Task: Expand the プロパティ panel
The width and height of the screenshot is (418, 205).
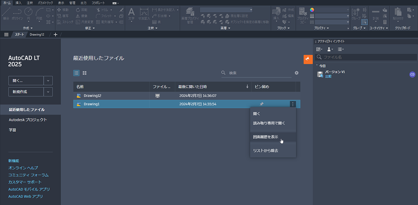Action: click(321, 28)
